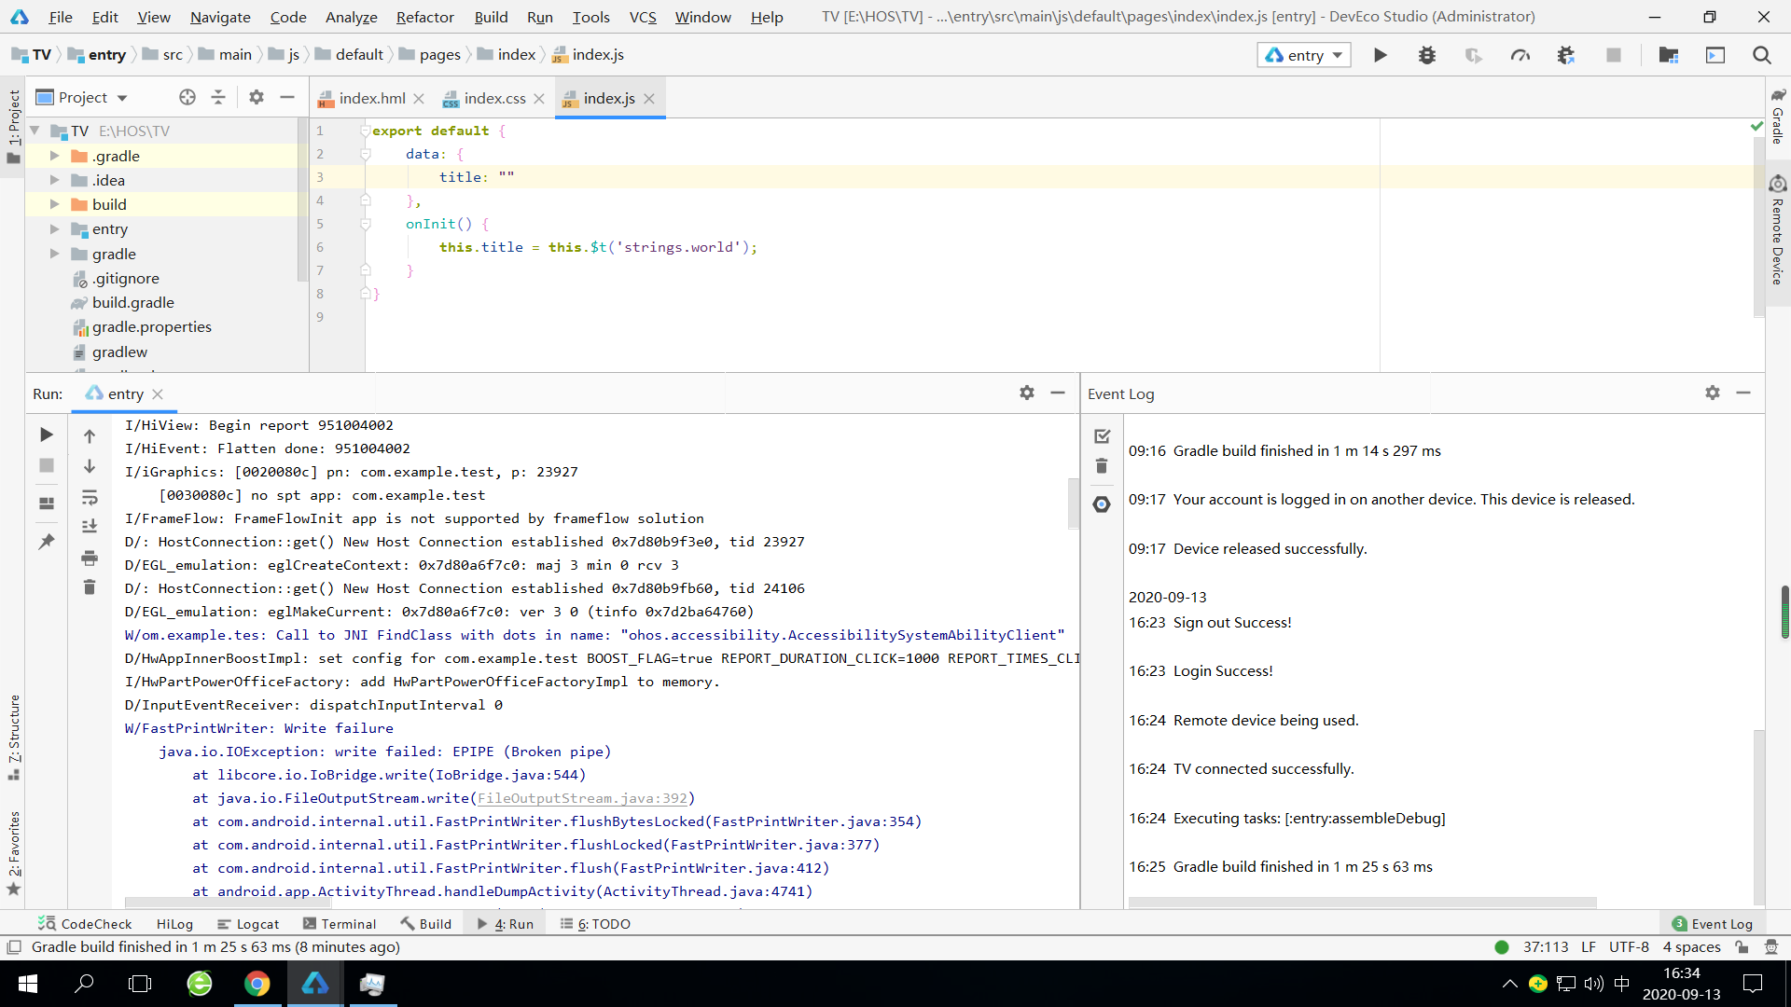Image resolution: width=1791 pixels, height=1007 pixels.
Task: Rerun entry in Run panel
Action: [x=47, y=435]
